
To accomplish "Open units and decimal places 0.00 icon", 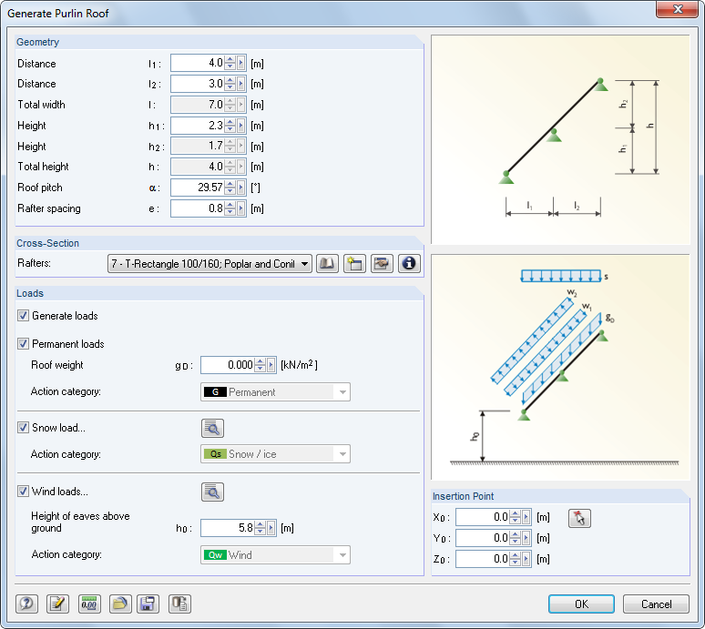I will 89,604.
